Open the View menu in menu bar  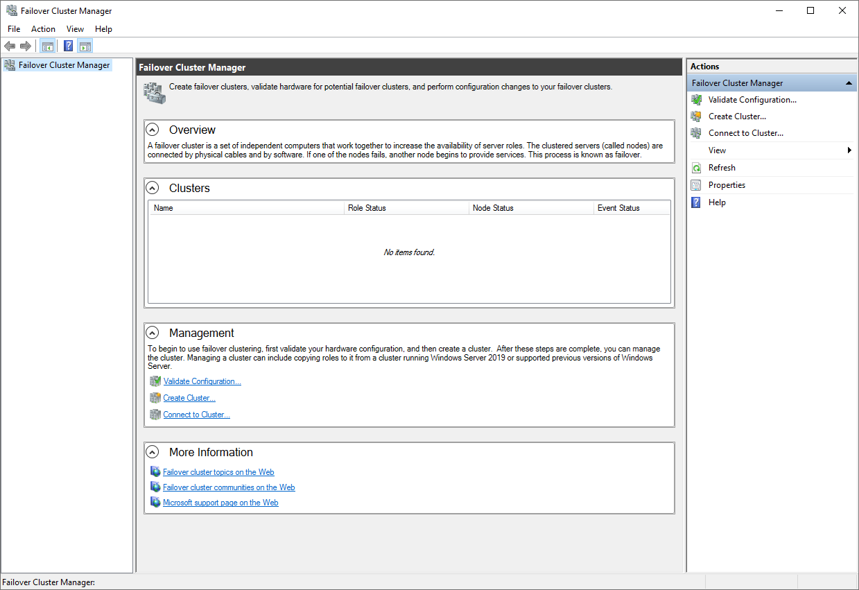pos(75,29)
